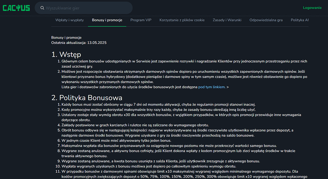The height and width of the screenshot is (179, 328).
Task: Click the "2. Polityka Bonusowa" heading
Action: (x=87, y=98)
